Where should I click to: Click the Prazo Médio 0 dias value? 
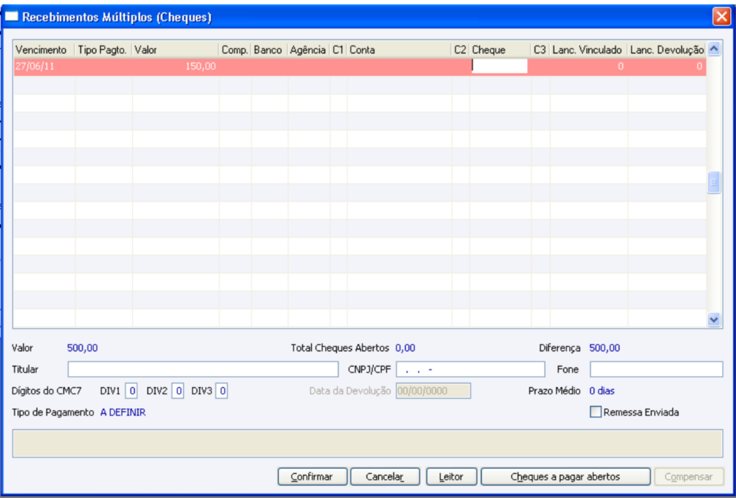(602, 391)
